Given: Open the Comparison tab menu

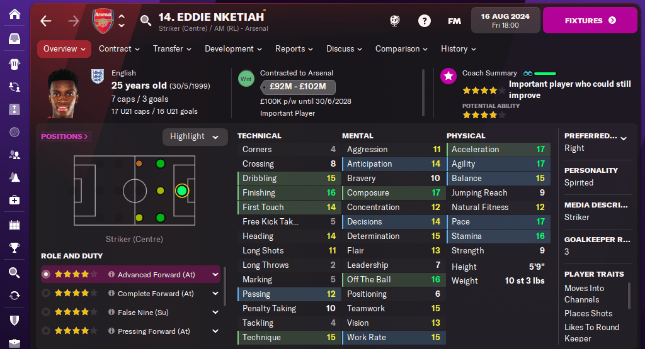Looking at the screenshot, I should [x=401, y=48].
